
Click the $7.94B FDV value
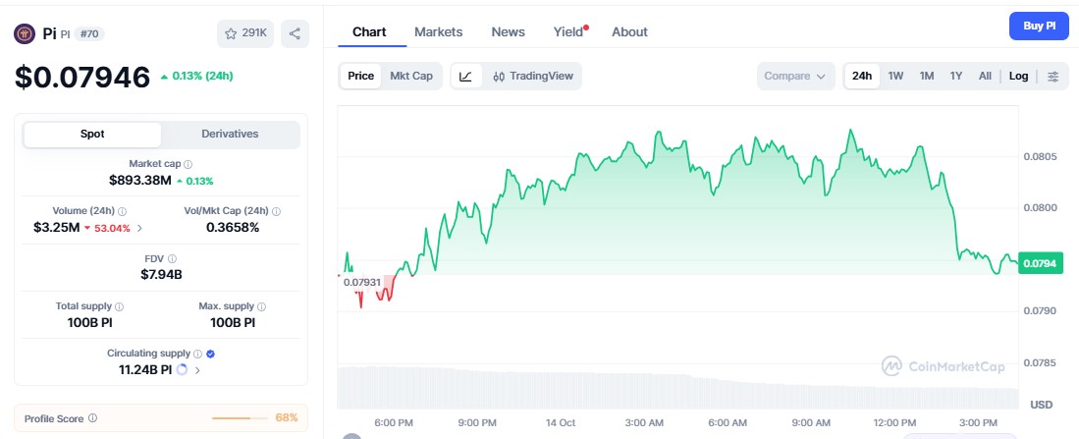[x=161, y=275]
